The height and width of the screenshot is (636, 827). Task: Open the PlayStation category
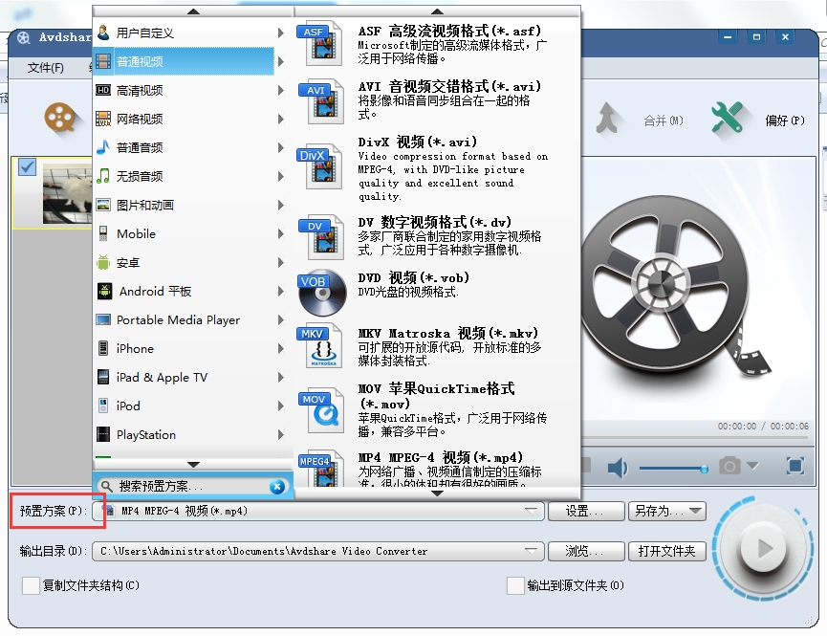click(184, 434)
